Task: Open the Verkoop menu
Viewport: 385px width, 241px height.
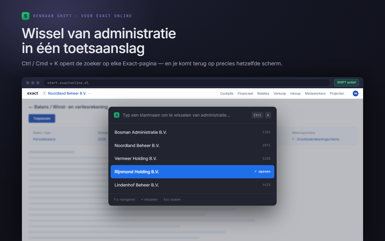Action: point(280,93)
